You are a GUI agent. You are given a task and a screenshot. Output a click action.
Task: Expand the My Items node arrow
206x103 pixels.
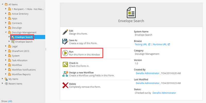tap(3, 79)
